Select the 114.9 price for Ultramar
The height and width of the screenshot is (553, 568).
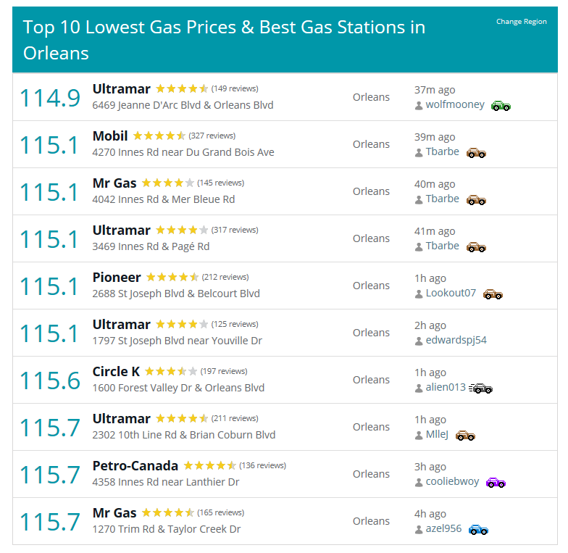click(50, 98)
